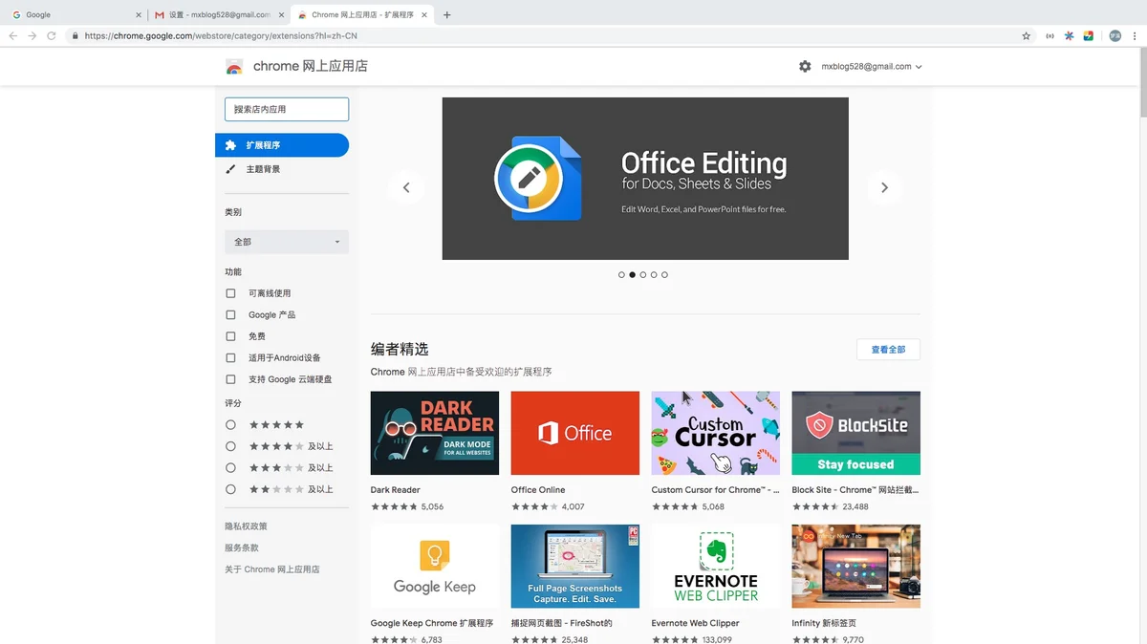Open the 类别 全部 dropdown
1147x644 pixels.
point(287,242)
